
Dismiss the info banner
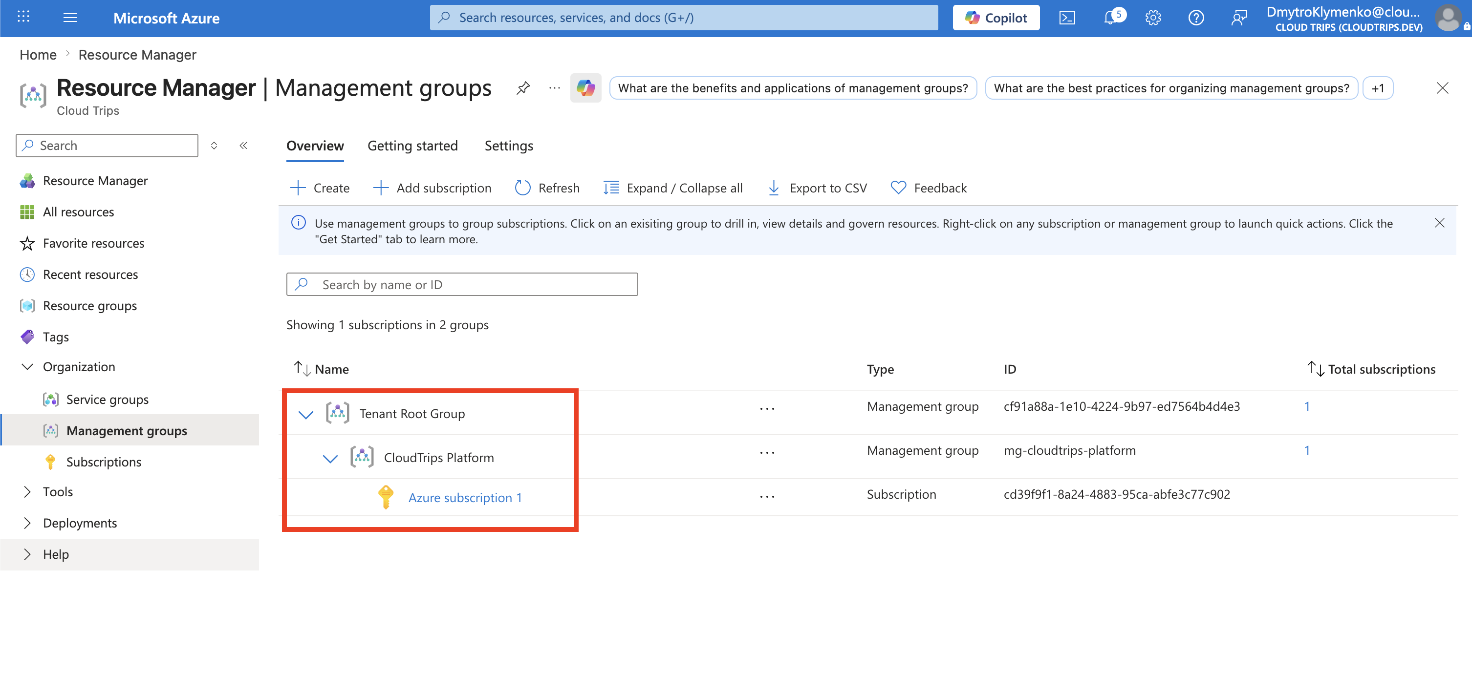pyautogui.click(x=1439, y=223)
